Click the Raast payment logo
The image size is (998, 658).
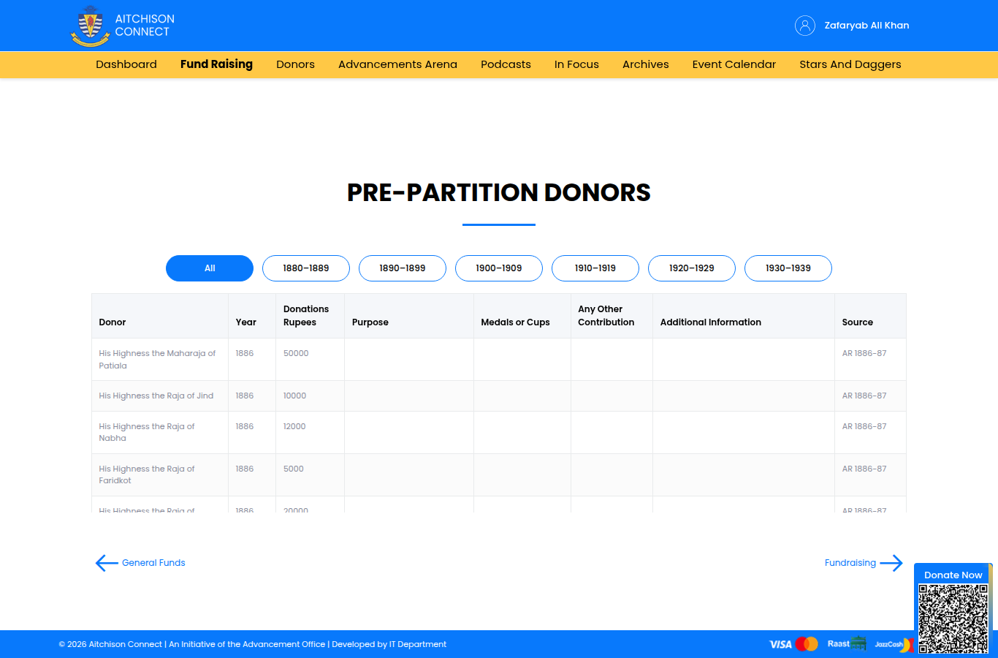pyautogui.click(x=847, y=644)
